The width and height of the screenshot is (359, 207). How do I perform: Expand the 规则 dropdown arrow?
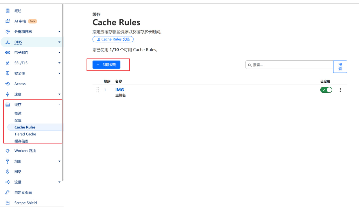(59, 161)
